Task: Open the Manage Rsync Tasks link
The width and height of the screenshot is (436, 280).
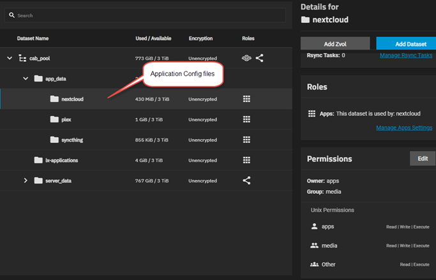Action: pos(406,55)
